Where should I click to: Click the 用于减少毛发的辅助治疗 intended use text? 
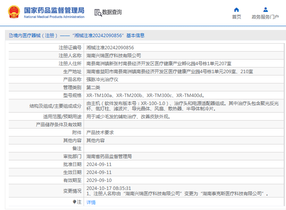129,117
